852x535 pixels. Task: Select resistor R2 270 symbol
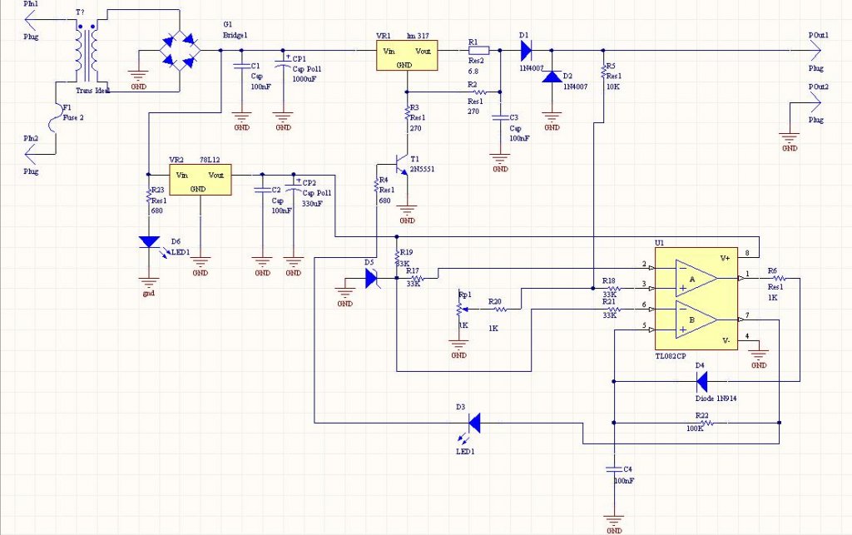pyautogui.click(x=478, y=92)
